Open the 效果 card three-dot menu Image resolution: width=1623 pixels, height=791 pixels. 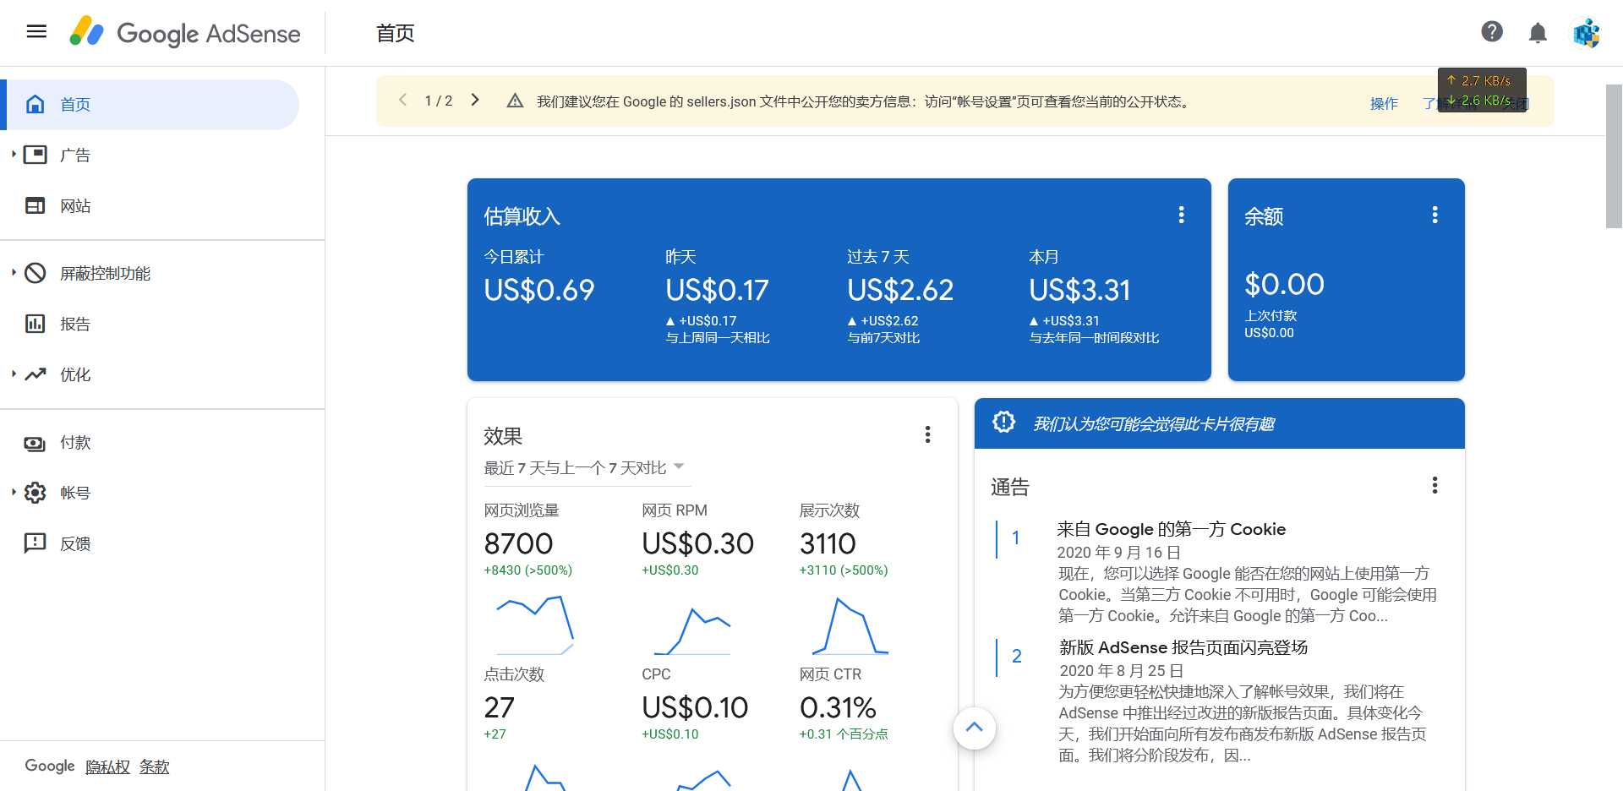tap(927, 434)
